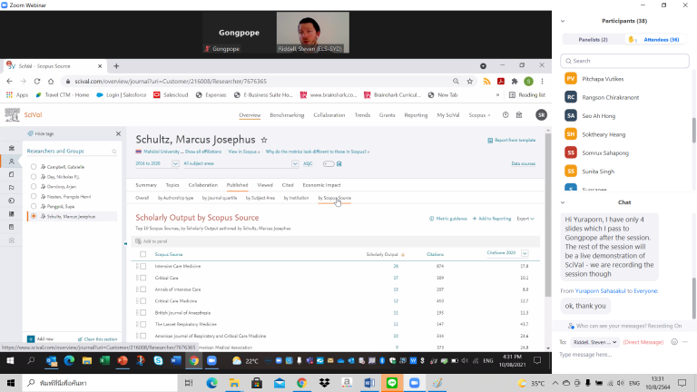Select the Nosten, François Henri radio button
This screenshot has width=697, height=392.
34,196
